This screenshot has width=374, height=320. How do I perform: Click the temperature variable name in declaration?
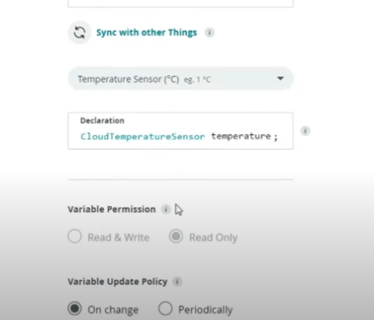(x=241, y=136)
